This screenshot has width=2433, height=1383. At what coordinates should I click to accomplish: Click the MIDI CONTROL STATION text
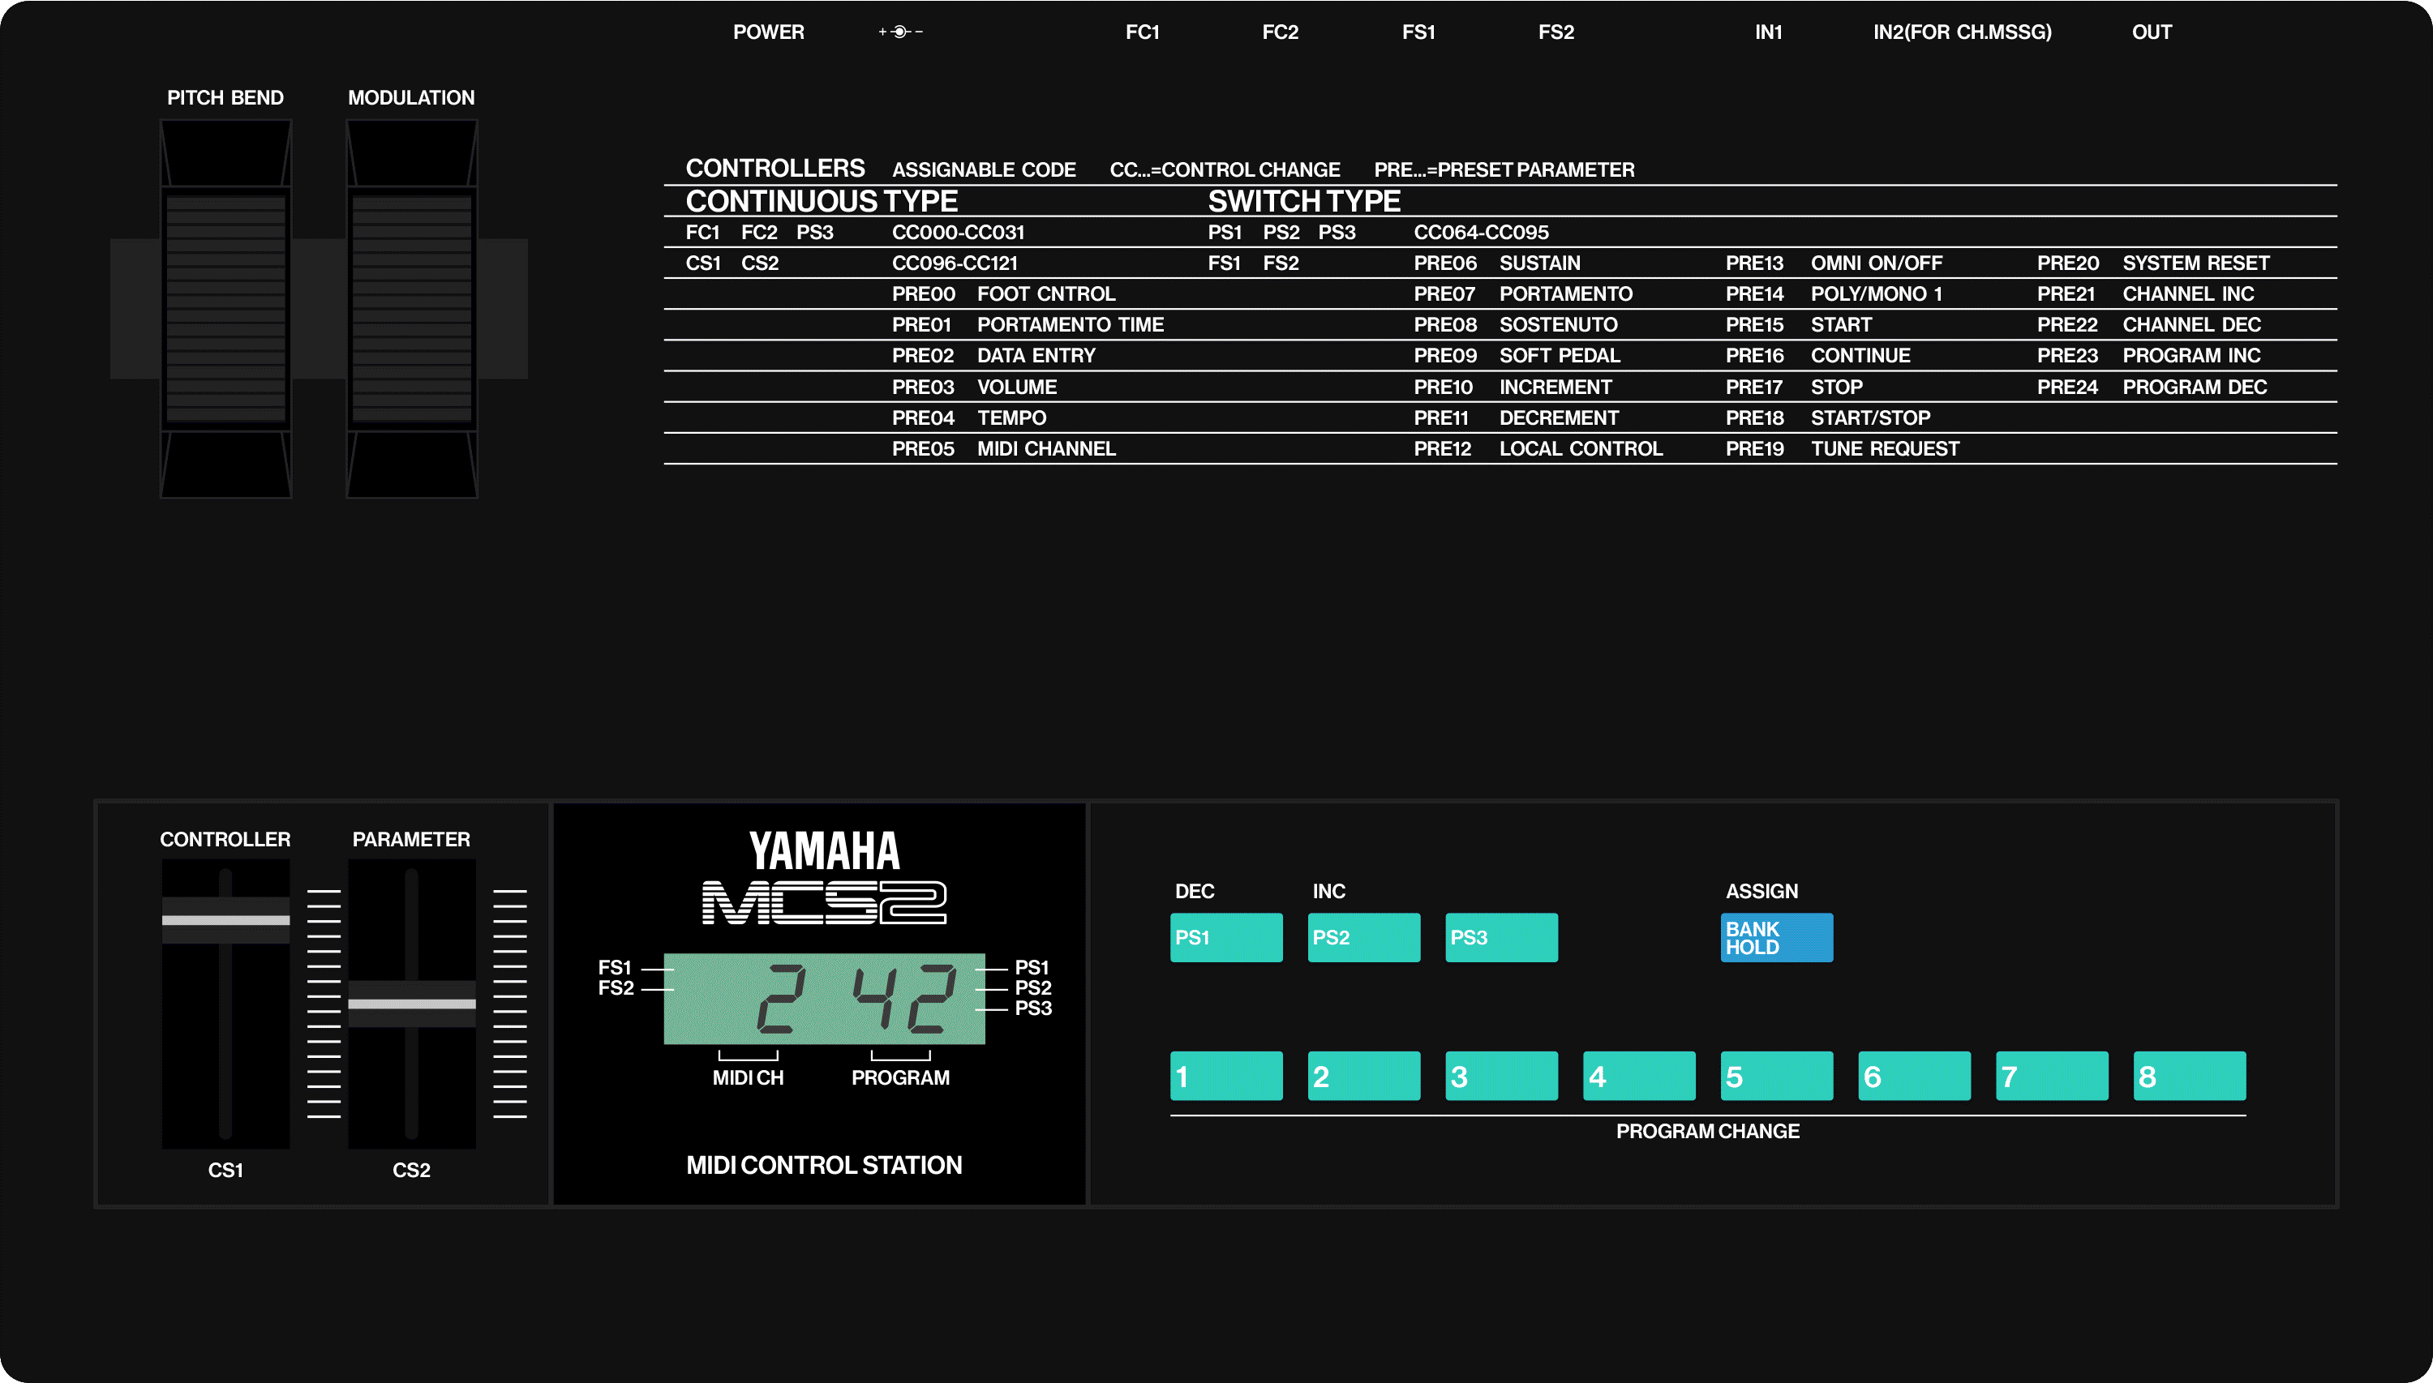click(x=824, y=1165)
